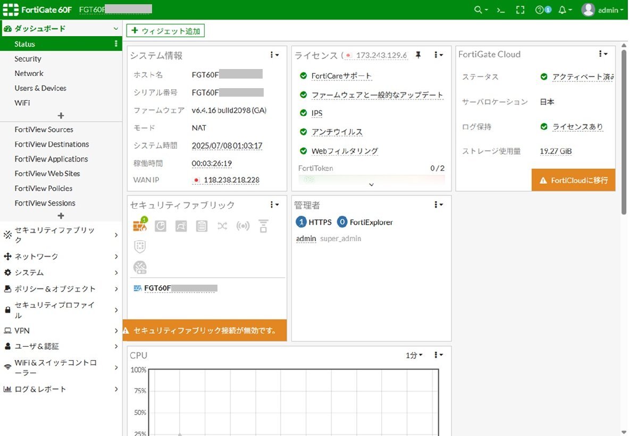The image size is (638, 436).
Task: Click the FortiAP wireless icon in Security Fabric
Action: coord(243,226)
